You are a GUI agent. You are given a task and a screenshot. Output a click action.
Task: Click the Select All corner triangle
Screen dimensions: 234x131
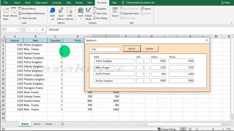4,36
